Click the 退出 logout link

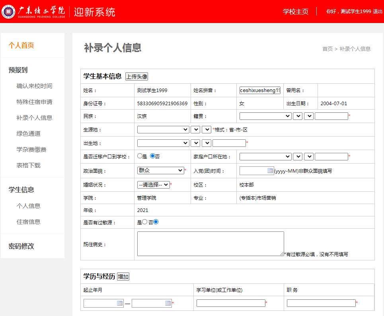pos(377,12)
